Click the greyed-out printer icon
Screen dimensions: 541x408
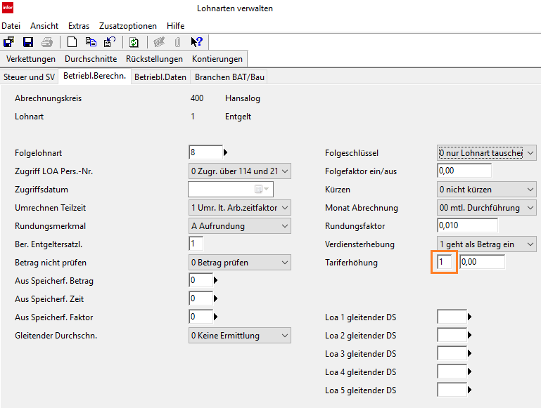(47, 42)
